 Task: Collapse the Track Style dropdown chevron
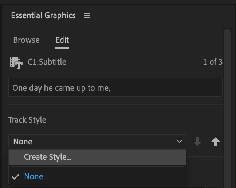tap(179, 142)
